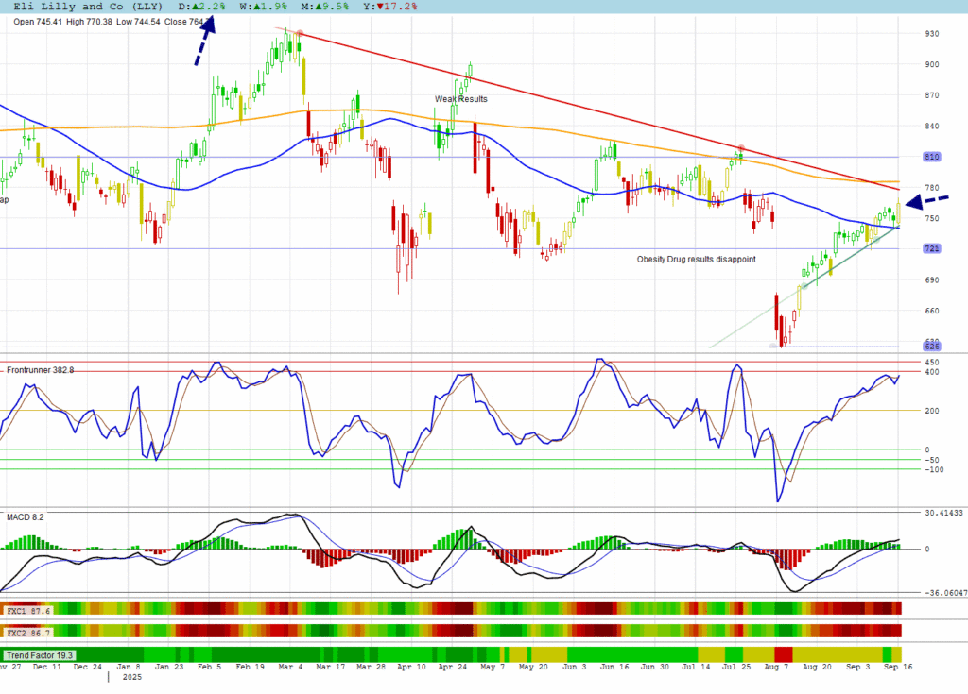Click the Jun 3 date label
Screen dimensions: 968x694
tap(574, 667)
